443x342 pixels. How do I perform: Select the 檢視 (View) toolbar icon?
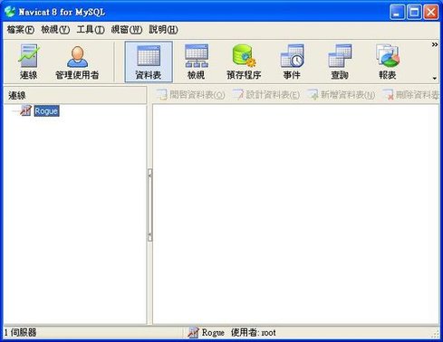197,62
